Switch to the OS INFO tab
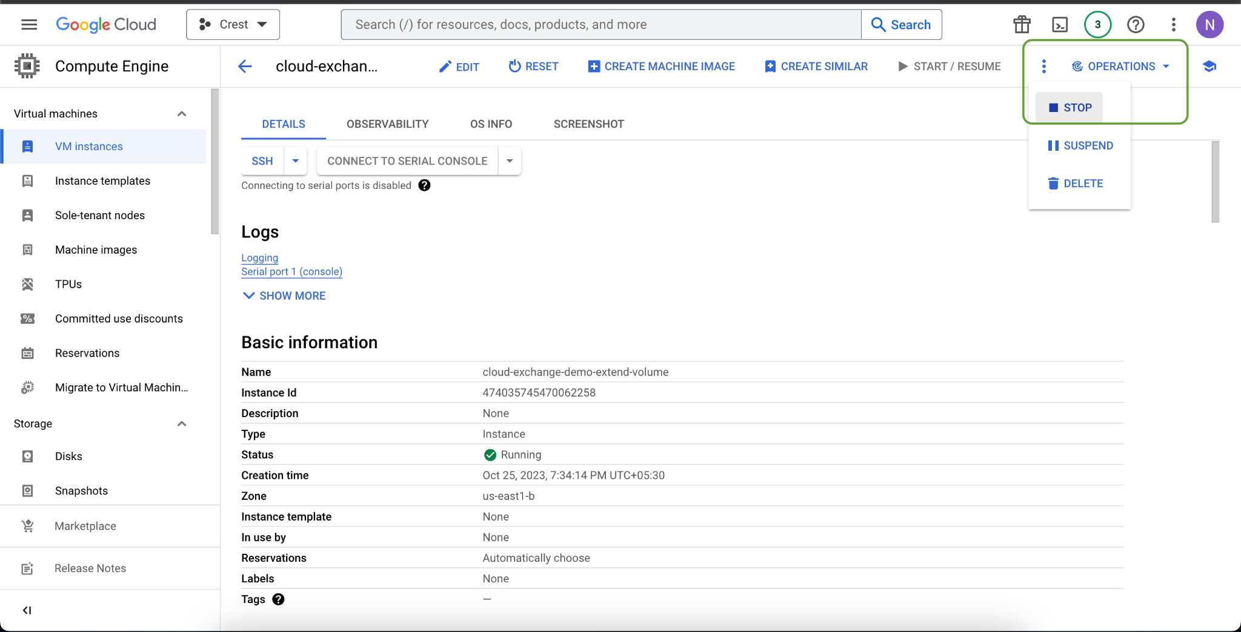 [x=491, y=124]
